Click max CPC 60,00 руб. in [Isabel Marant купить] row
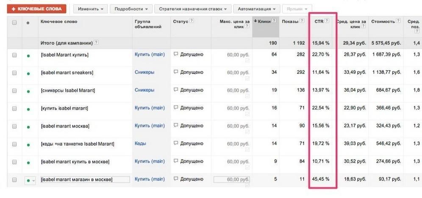The height and width of the screenshot is (198, 422). coord(238,55)
